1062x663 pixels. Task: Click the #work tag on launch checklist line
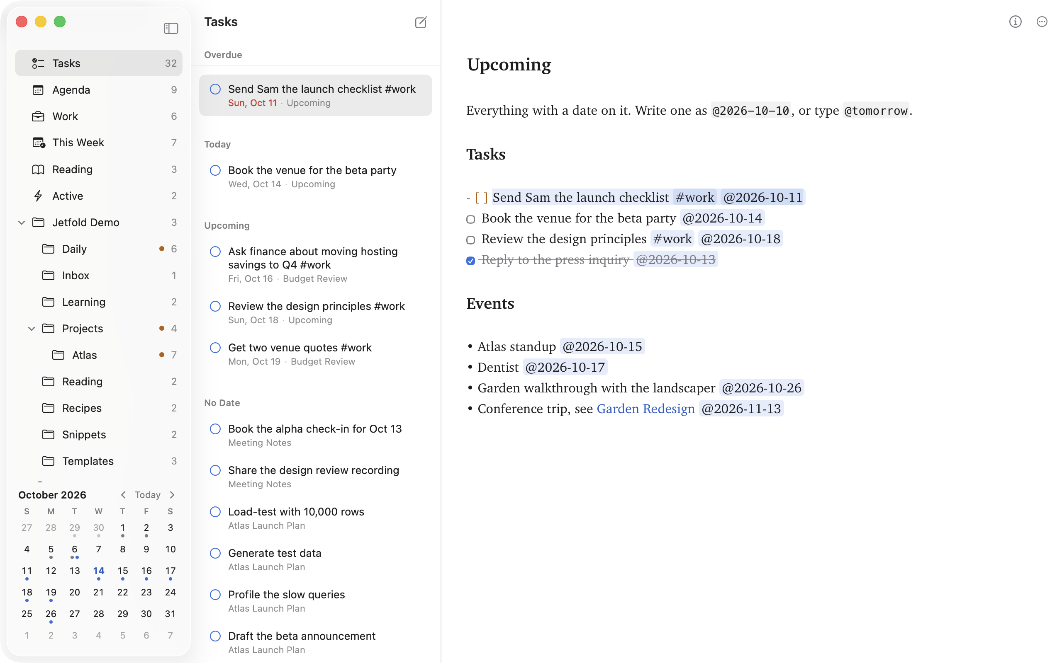point(695,197)
